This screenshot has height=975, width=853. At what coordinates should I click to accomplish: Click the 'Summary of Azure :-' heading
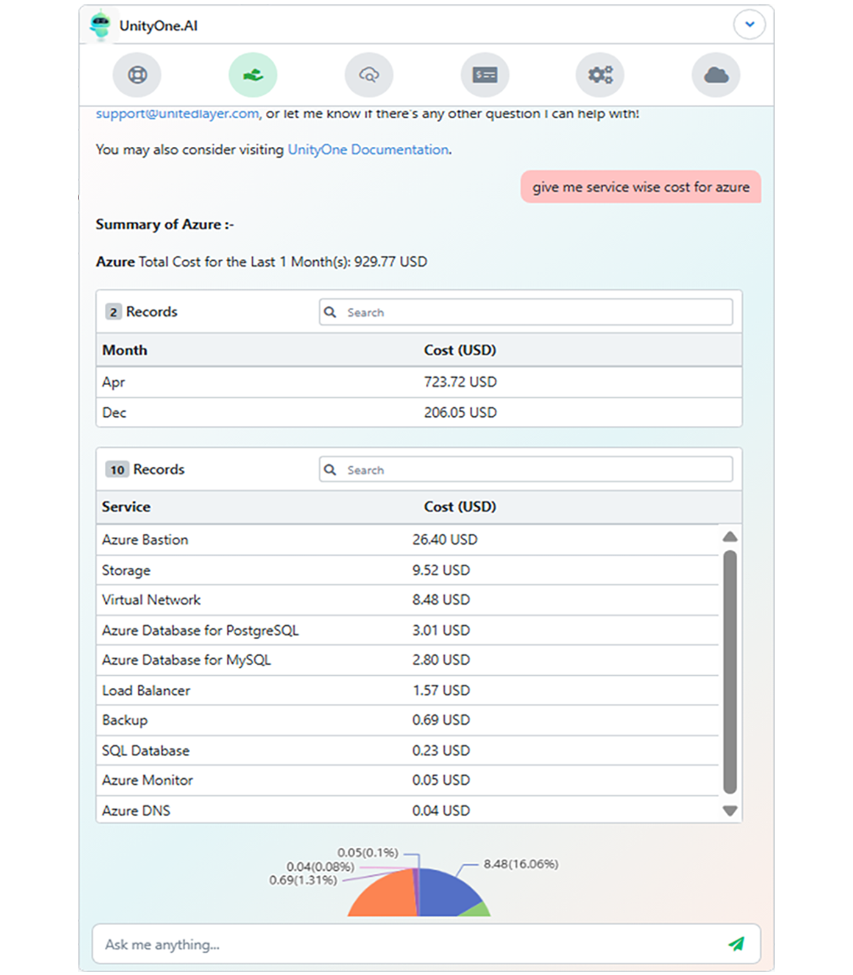[x=165, y=225]
